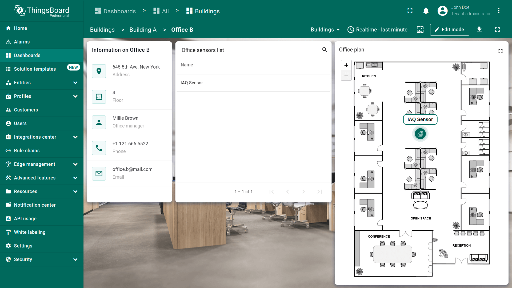
Task: Open the notifications bell
Action: tap(426, 11)
